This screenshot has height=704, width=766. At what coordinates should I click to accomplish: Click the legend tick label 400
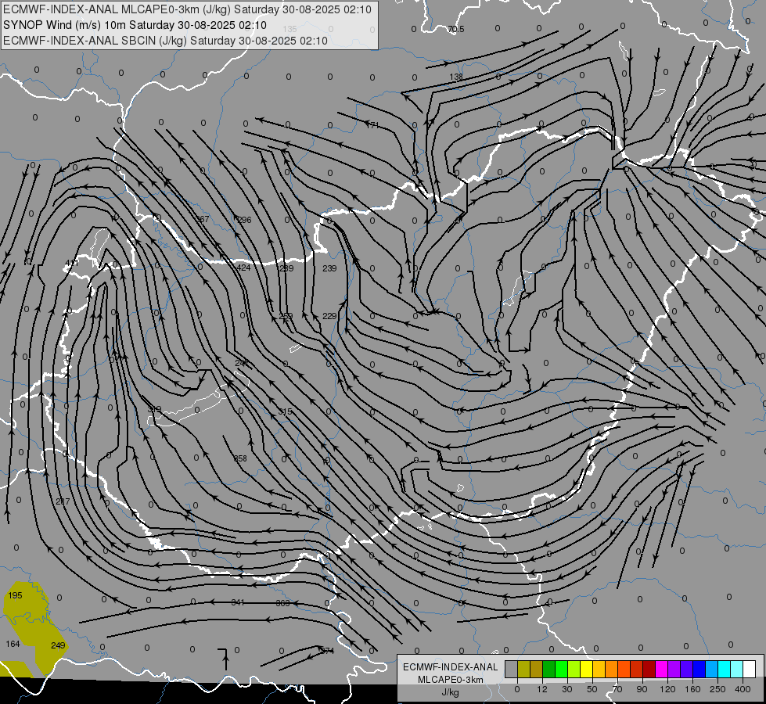[743, 689]
